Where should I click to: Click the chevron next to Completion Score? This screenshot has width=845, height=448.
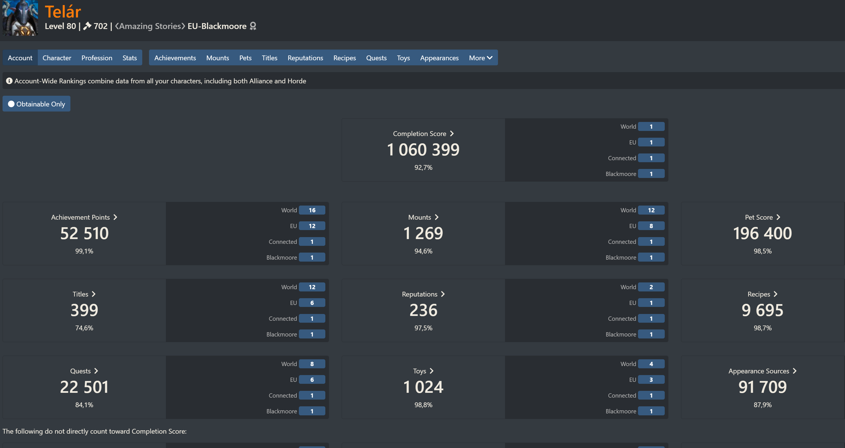click(452, 133)
